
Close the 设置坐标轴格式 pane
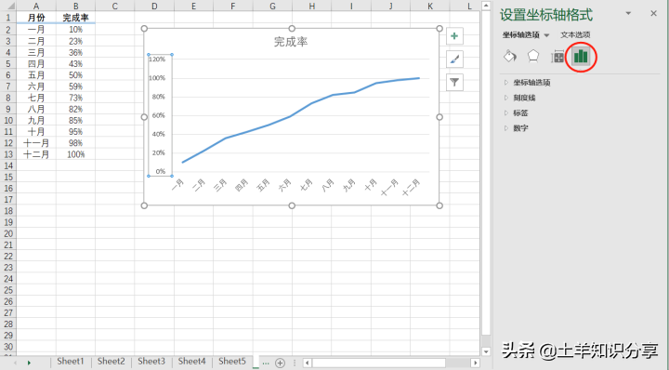pyautogui.click(x=653, y=14)
